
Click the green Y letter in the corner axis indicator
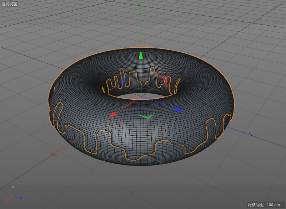click(x=13, y=187)
